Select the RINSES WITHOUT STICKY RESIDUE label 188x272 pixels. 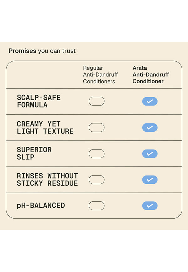click(x=47, y=180)
